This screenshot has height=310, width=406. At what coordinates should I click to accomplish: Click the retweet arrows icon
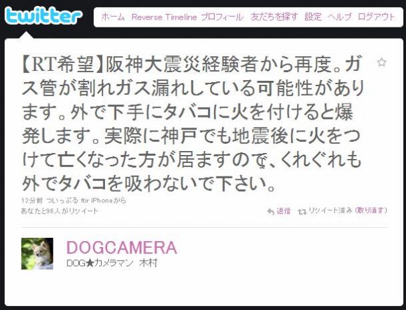[302, 212]
